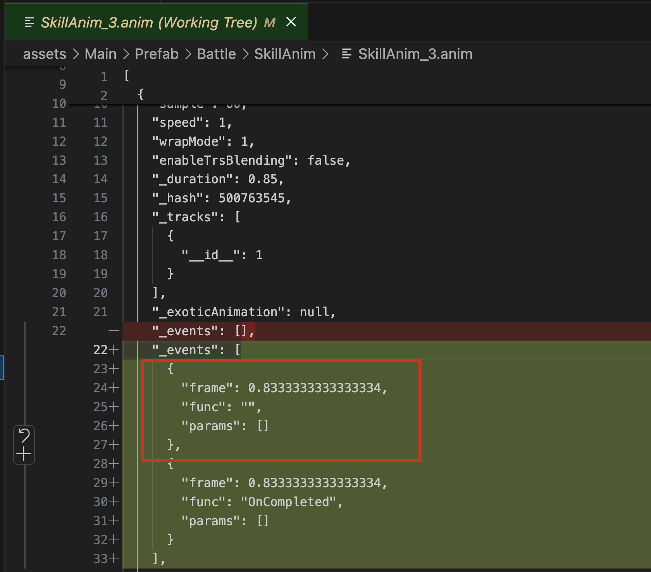651x572 pixels.
Task: Click the "OnCompleted" func value
Action: pos(288,502)
